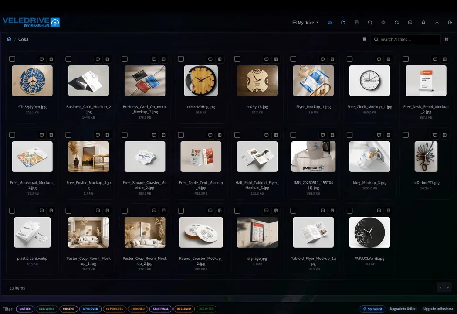Click the Poster_Cozy_Room_Mockup_2.jpg file name
Screen dimensions: 457x314
[145, 261]
